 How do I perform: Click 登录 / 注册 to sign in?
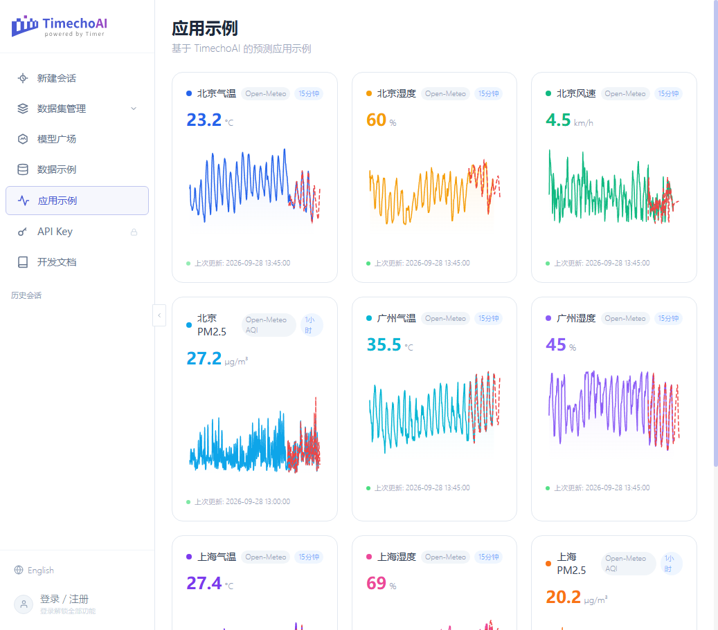coord(64,600)
